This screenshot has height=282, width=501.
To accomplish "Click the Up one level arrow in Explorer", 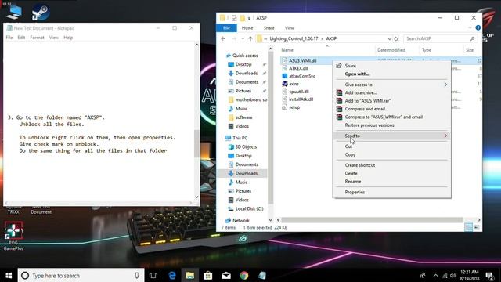I will [x=250, y=38].
